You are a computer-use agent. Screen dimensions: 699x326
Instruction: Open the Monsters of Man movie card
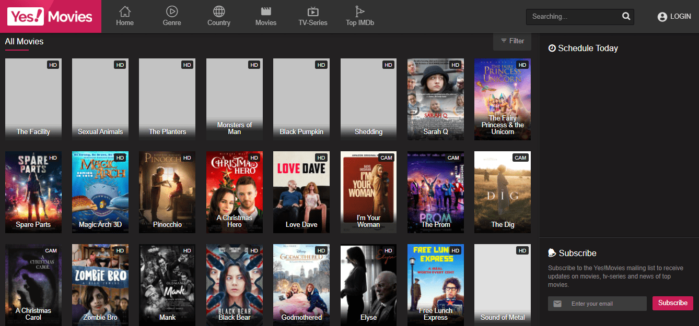tap(235, 99)
